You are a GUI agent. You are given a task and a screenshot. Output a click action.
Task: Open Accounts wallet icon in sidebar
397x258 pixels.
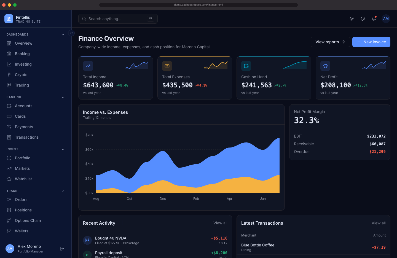click(x=9, y=106)
